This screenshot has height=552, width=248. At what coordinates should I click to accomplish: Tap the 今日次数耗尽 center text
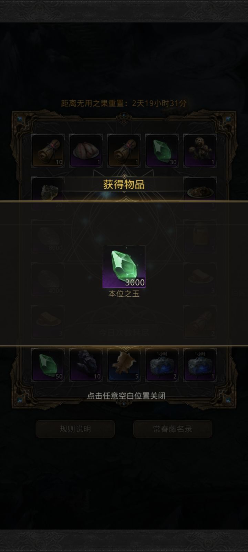coord(124,333)
